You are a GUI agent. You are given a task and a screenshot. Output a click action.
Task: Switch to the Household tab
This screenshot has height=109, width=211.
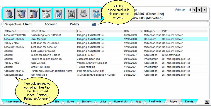point(120,101)
